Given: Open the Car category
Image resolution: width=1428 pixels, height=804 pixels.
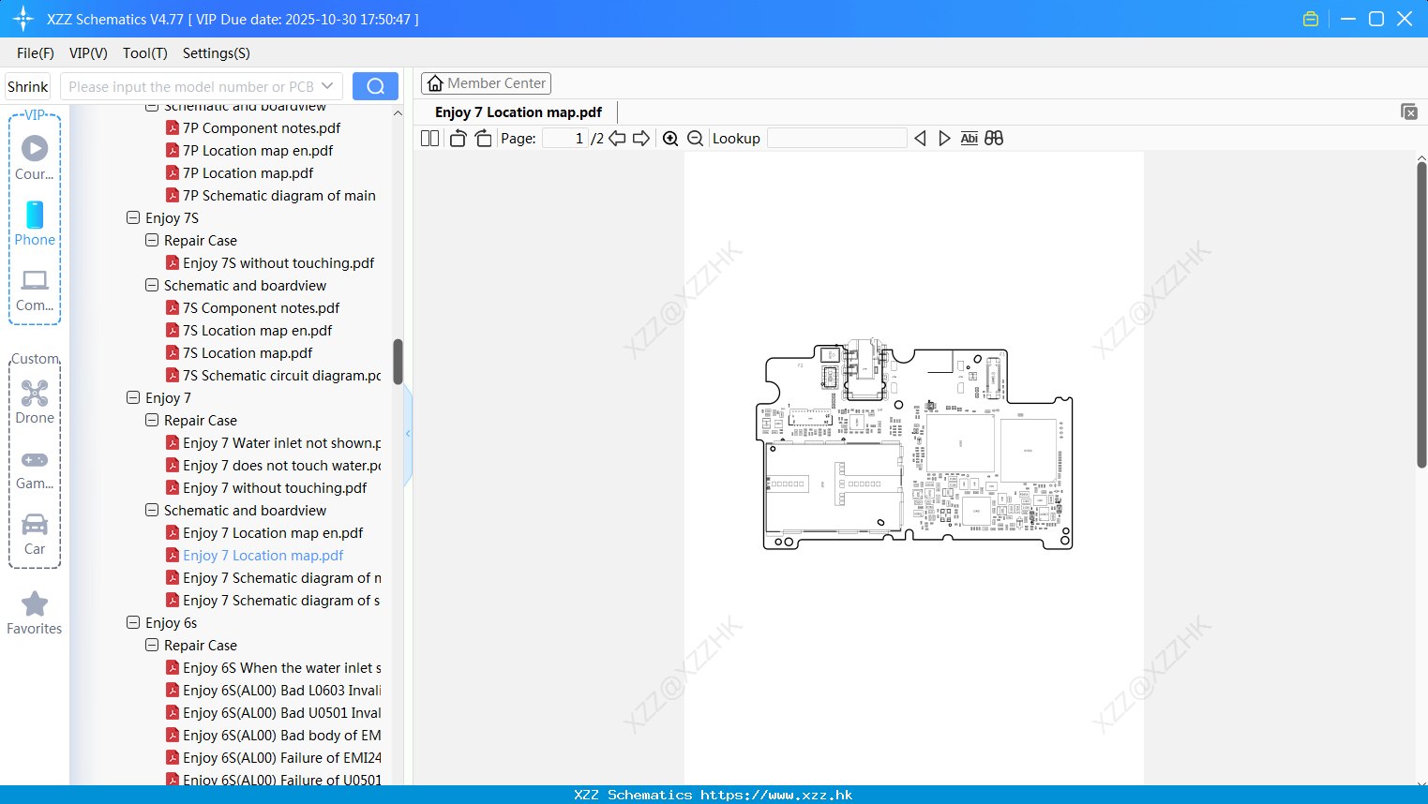Looking at the screenshot, I should pos(35,535).
